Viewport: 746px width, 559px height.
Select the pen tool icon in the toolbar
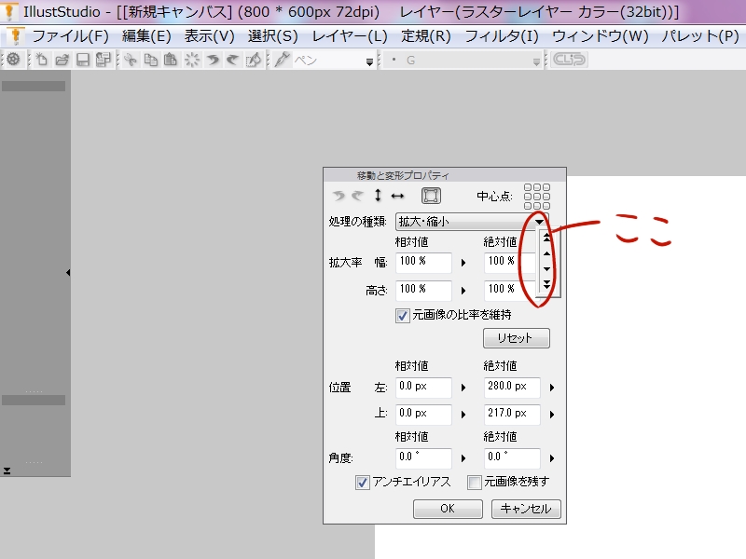(x=283, y=60)
